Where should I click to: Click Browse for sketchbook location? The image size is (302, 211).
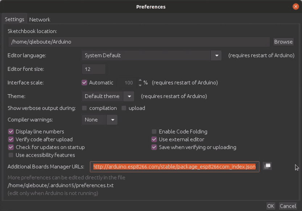coord(283,42)
